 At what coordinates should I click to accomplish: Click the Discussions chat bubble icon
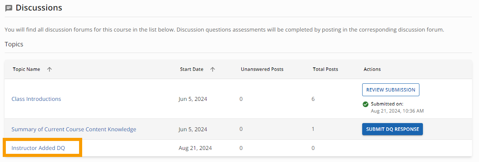9,8
